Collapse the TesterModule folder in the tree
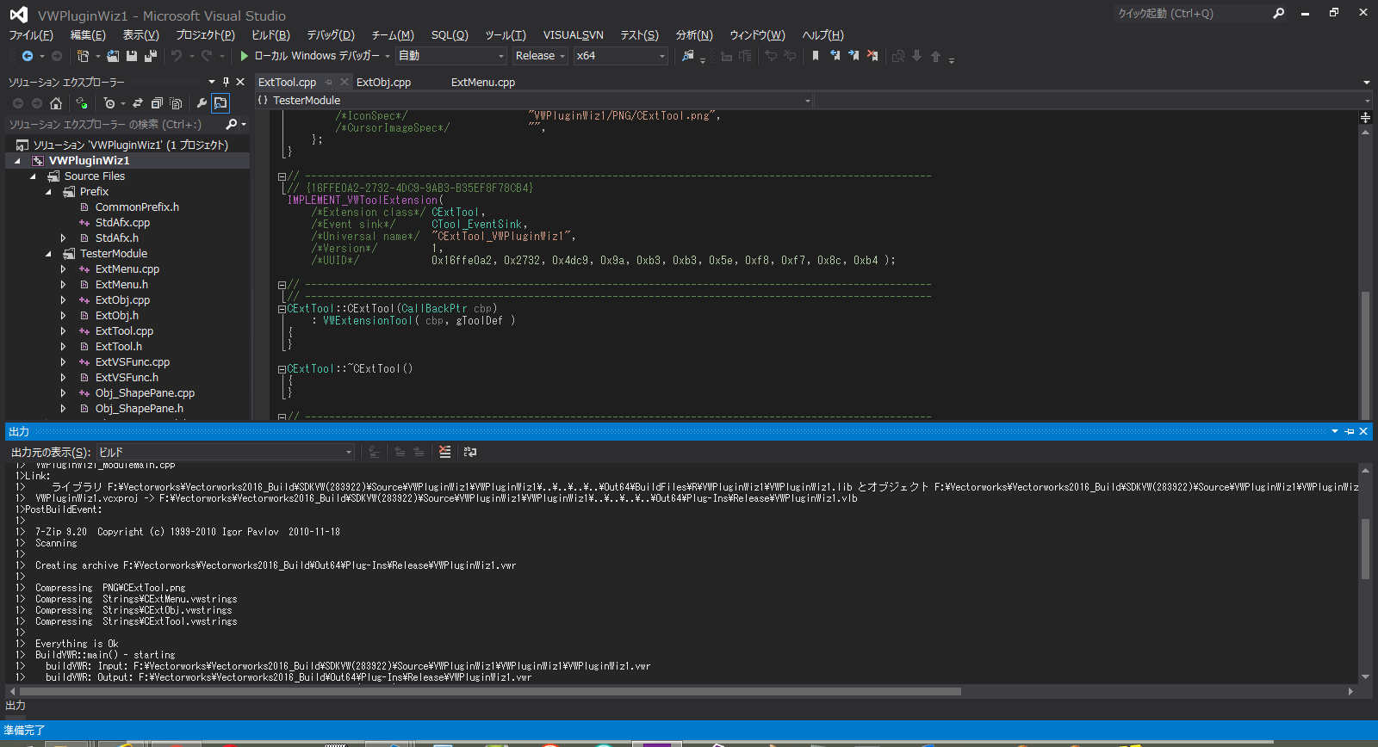 tap(48, 254)
